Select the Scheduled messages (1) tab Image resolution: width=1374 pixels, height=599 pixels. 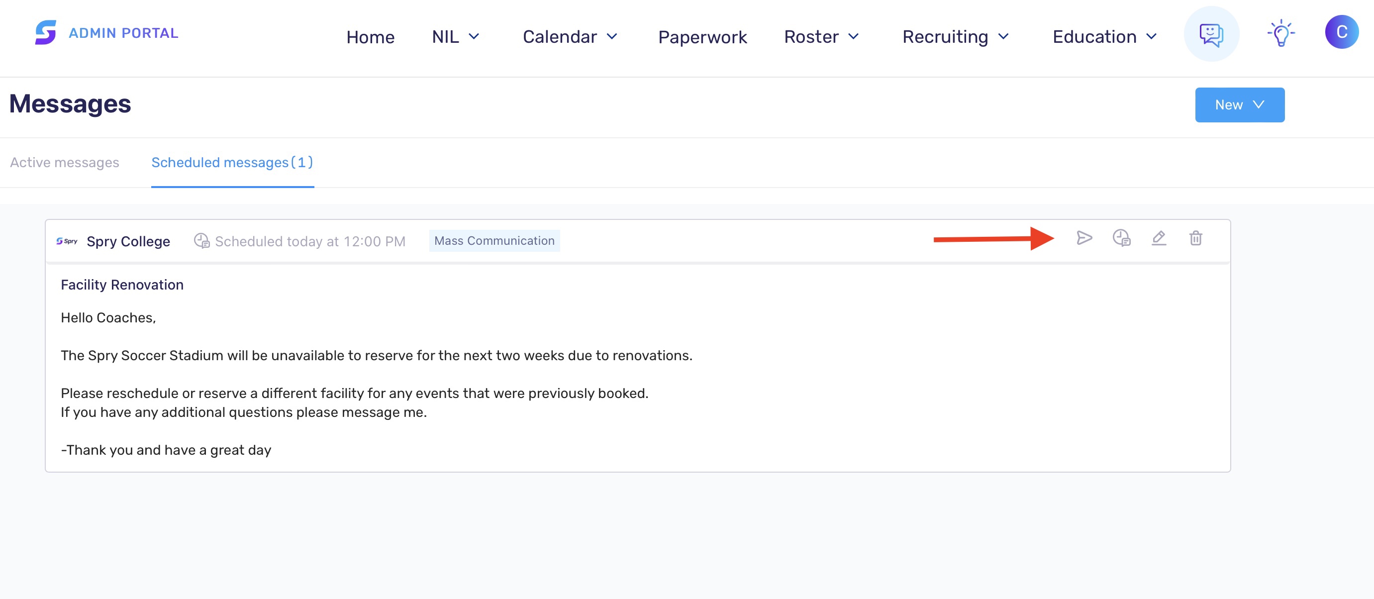click(x=232, y=163)
